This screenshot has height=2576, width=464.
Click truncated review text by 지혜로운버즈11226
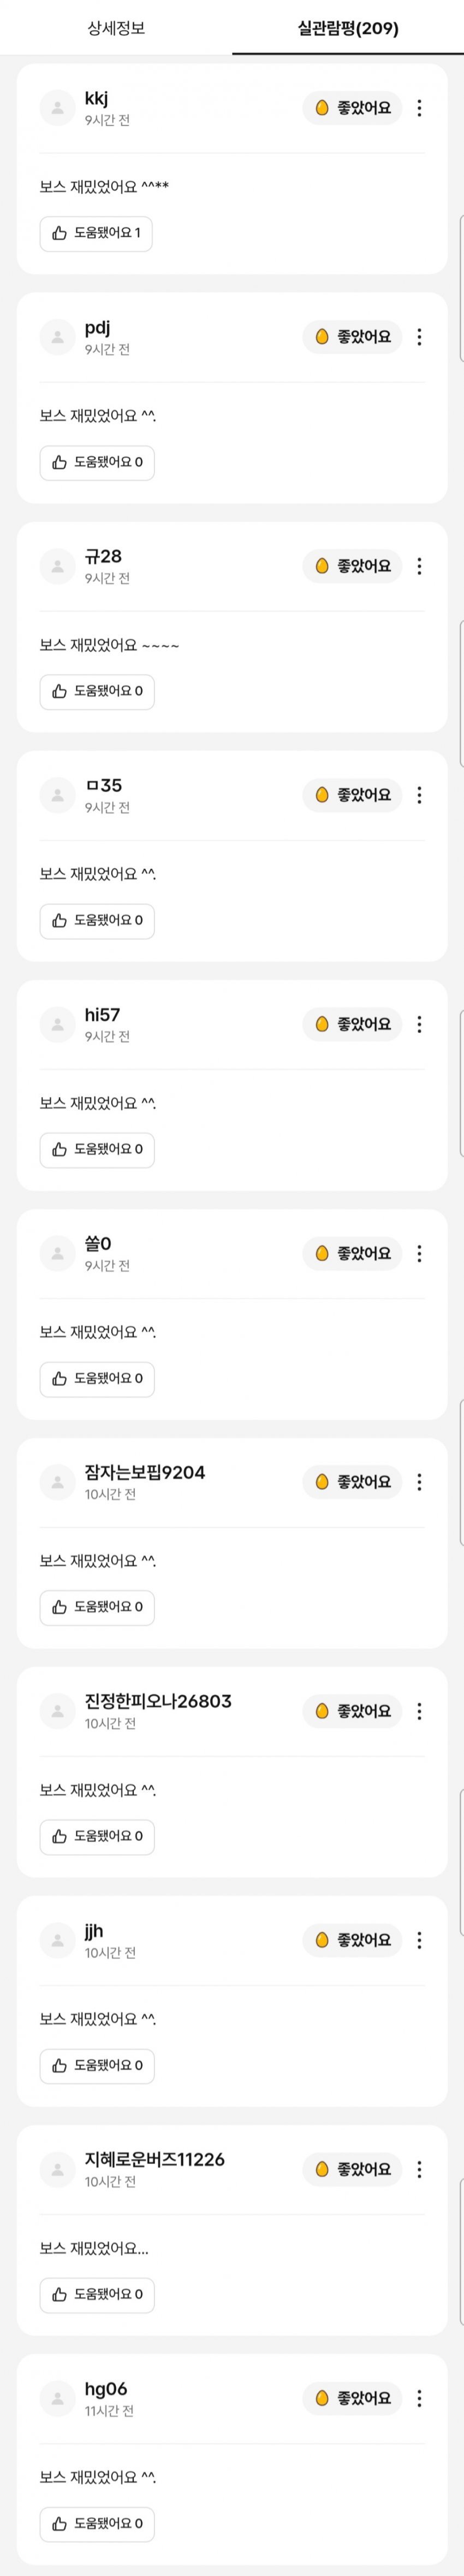[x=94, y=2248]
